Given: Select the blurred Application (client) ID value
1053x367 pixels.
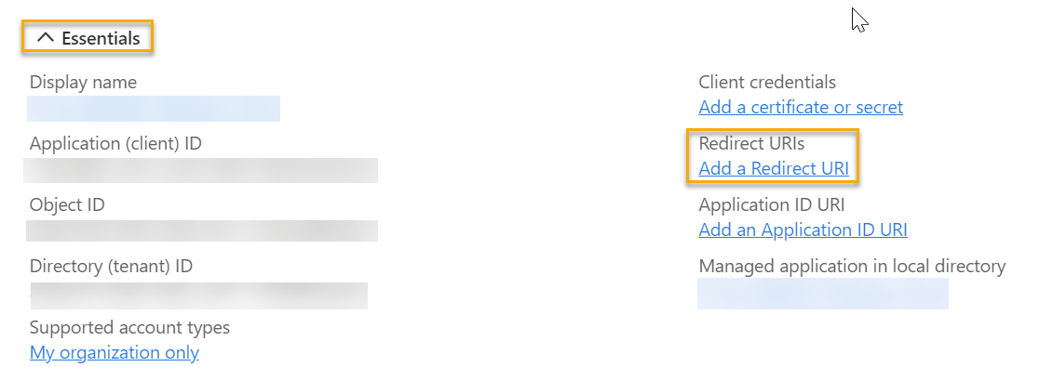Looking at the screenshot, I should [200, 170].
